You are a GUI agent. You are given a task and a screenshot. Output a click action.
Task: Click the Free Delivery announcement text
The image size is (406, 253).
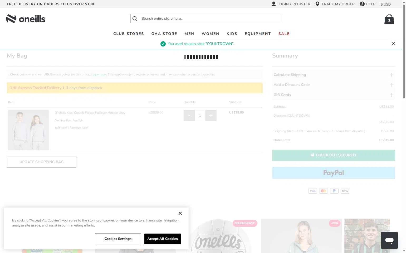(x=50, y=4)
